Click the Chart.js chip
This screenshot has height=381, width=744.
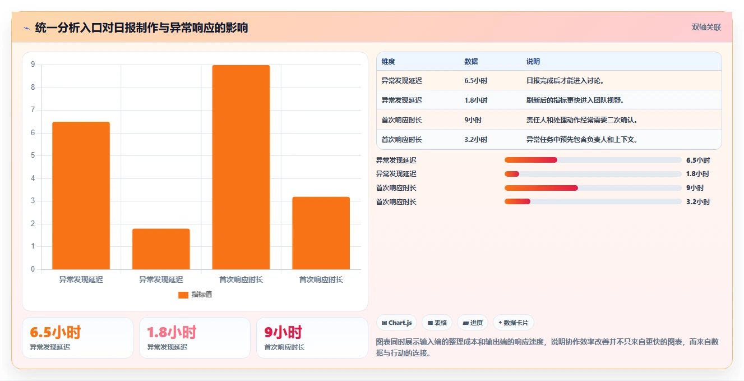point(396,323)
